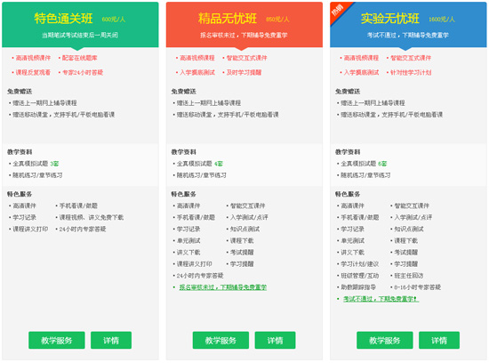Viewport: 489px width, 363px height.
Task: Select the 实验无忧班 title heading
Action: (390, 19)
